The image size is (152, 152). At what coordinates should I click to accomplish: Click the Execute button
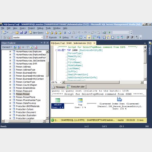click(x=51, y=37)
